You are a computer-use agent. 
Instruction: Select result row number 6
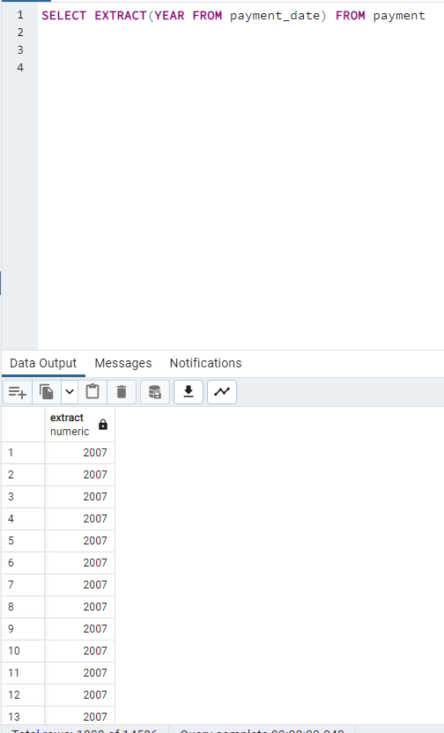(x=23, y=562)
